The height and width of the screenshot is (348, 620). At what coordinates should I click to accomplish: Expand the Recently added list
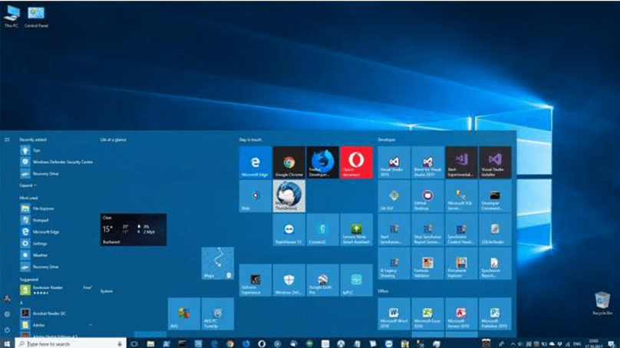pos(27,185)
